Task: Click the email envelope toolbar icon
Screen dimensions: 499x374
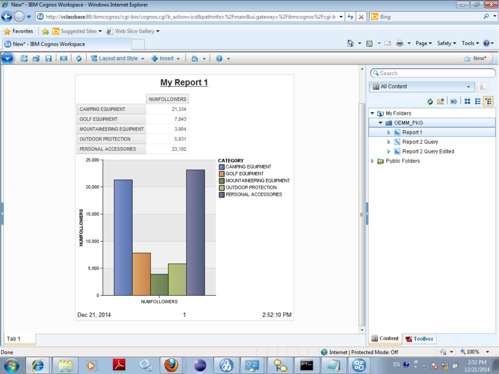Action: [64, 58]
